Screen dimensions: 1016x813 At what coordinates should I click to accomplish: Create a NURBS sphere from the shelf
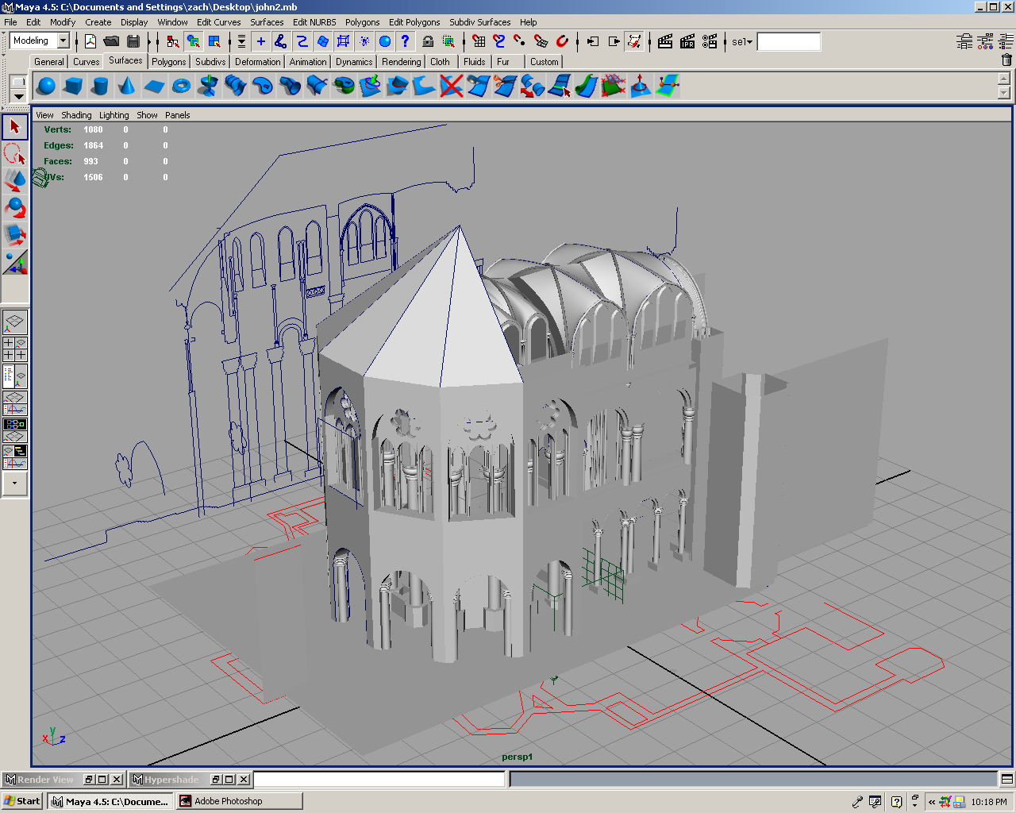[46, 86]
